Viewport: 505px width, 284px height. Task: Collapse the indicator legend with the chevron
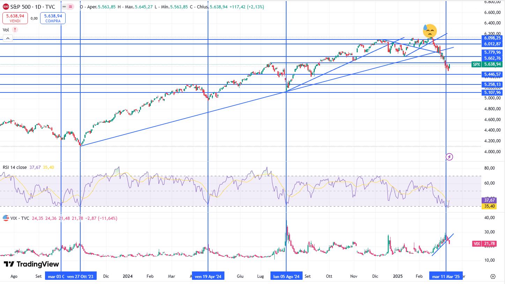(8, 38)
